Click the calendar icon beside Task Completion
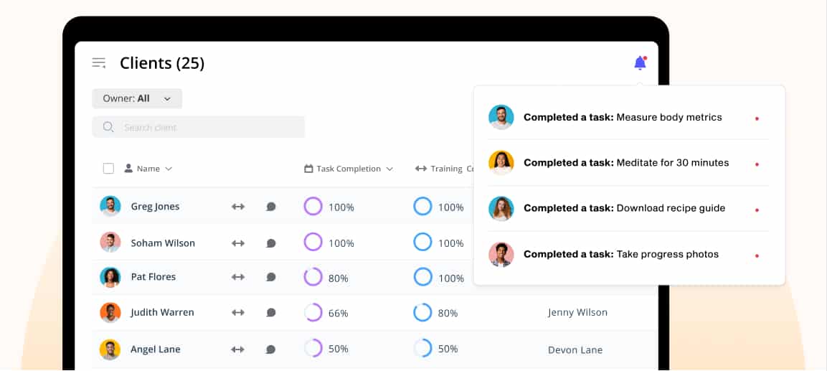The height and width of the screenshot is (371, 827). pyautogui.click(x=308, y=169)
